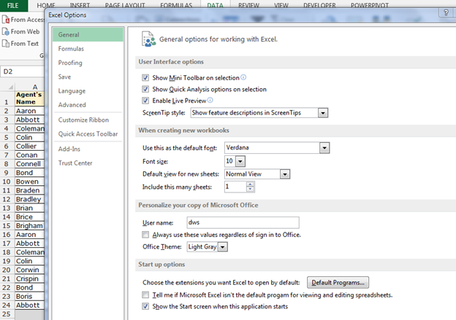This screenshot has width=456, height=320.
Task: Select the cell containing Collier
Action: tap(30, 147)
